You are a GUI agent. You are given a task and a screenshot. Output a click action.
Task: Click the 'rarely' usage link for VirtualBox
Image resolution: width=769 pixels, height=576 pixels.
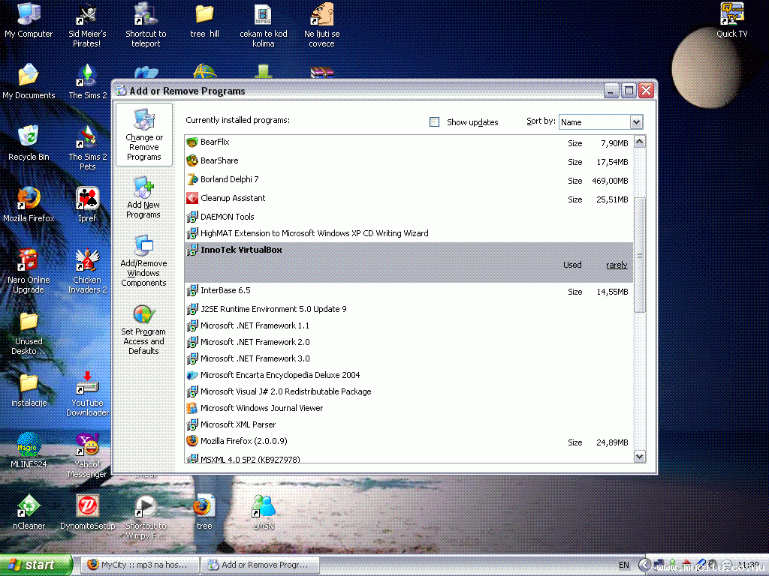617,265
